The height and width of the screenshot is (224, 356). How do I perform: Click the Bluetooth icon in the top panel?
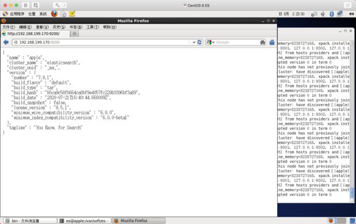(x=332, y=14)
